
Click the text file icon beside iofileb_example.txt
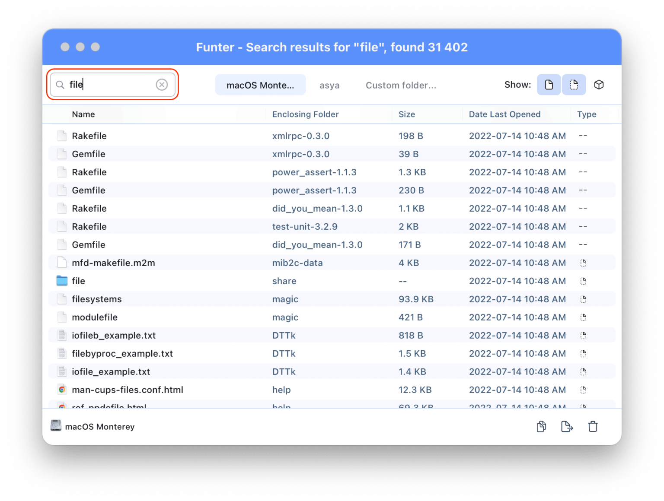point(62,335)
